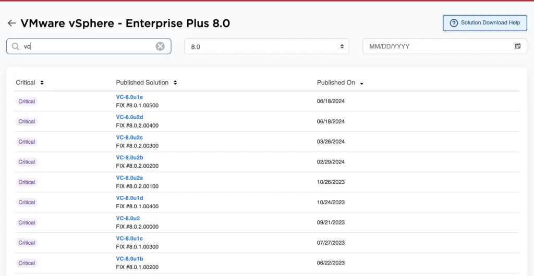Open the VC-8.0u2a solution link

click(x=129, y=178)
